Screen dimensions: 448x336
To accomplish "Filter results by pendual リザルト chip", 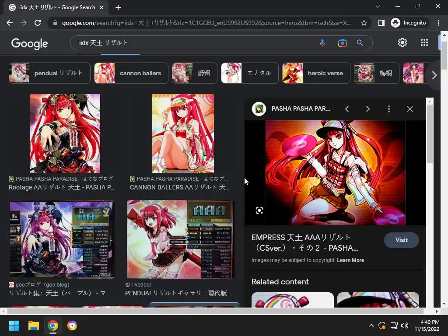I will point(50,73).
